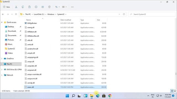Open Music in the navigation pane
177x99 pixels.
(x=10, y=44)
